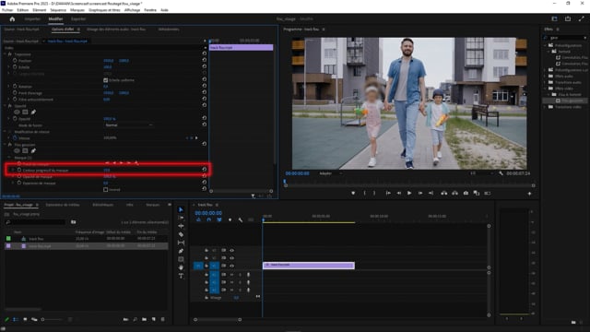The width and height of the screenshot is (590, 332).
Task: Create ellipse mask under Opacité
Action: [x=17, y=113]
